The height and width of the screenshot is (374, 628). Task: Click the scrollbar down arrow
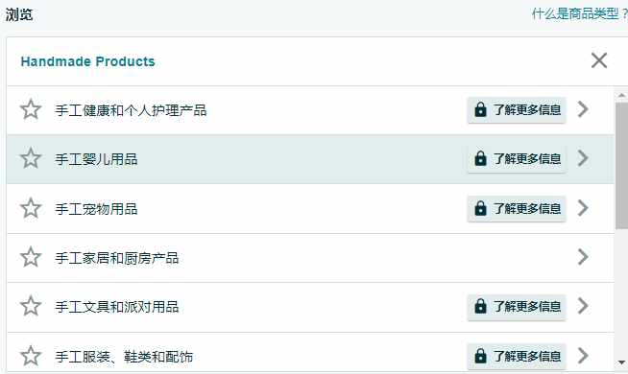pos(621,362)
